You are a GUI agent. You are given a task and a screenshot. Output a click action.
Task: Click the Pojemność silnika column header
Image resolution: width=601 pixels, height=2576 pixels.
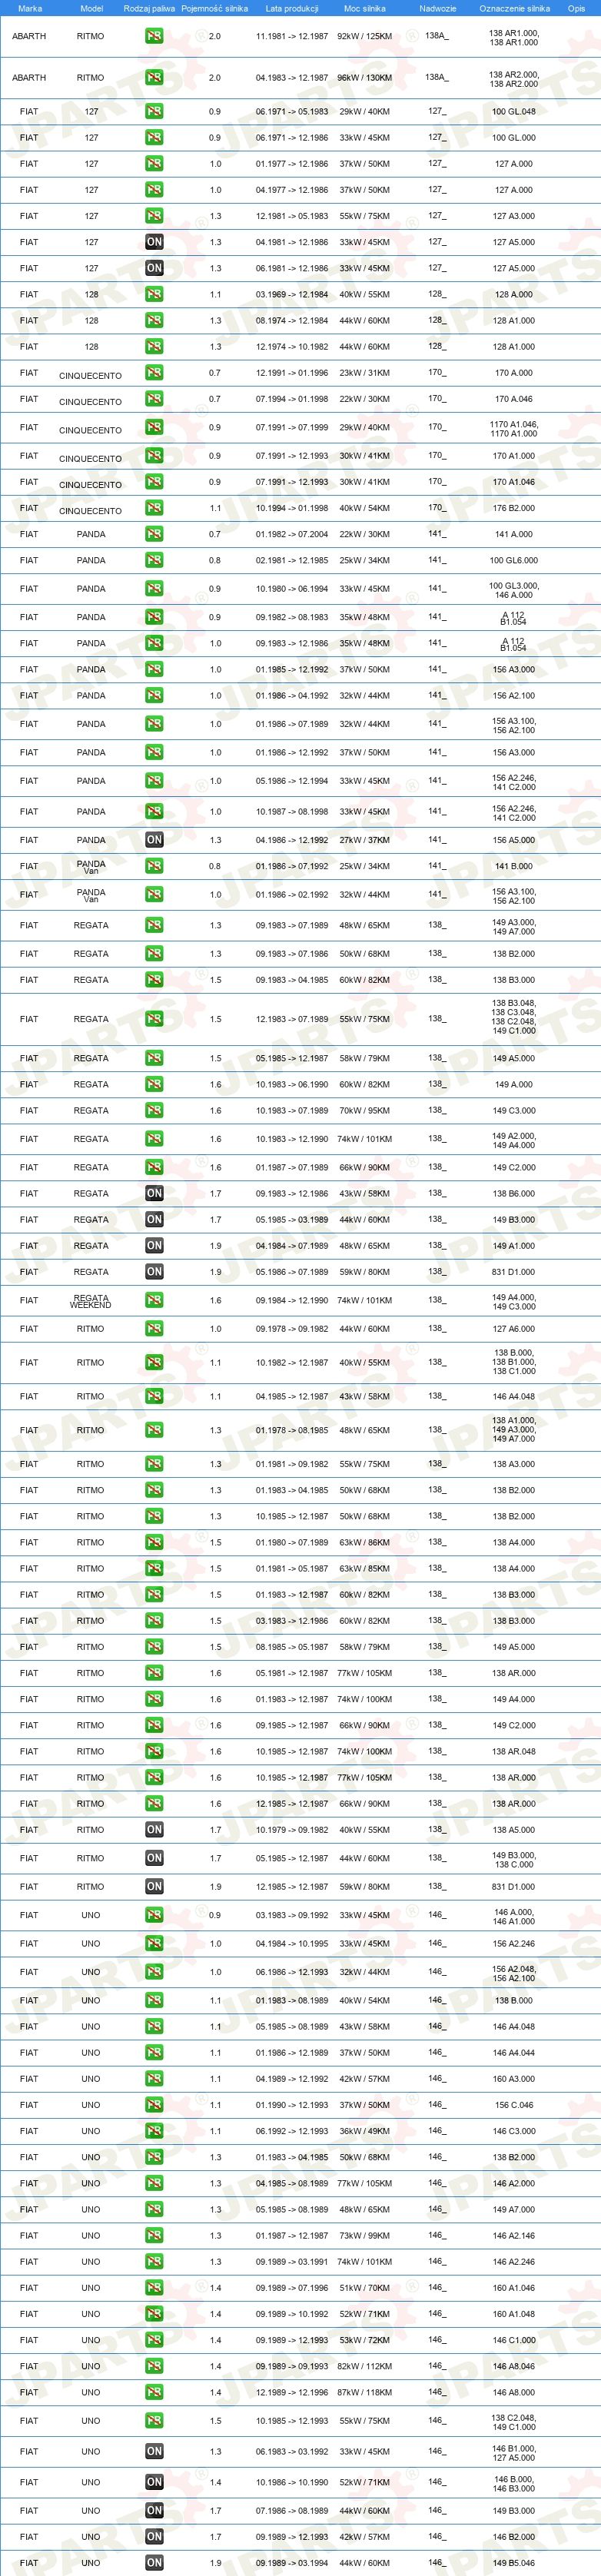214,8
